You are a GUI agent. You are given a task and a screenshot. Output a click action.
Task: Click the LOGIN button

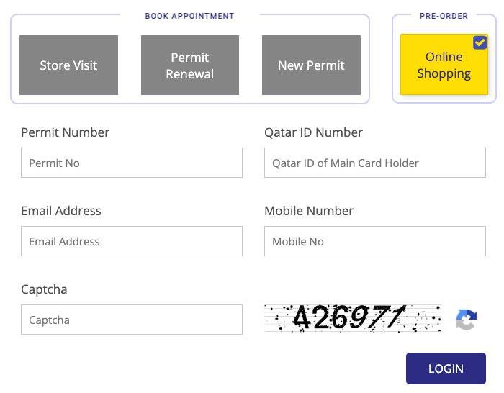pos(446,369)
